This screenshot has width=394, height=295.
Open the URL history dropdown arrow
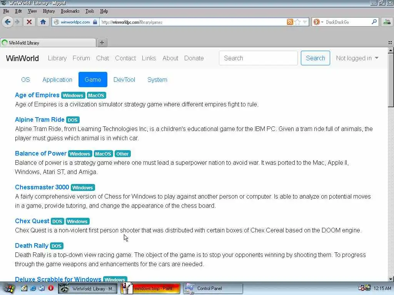pyautogui.click(x=305, y=22)
